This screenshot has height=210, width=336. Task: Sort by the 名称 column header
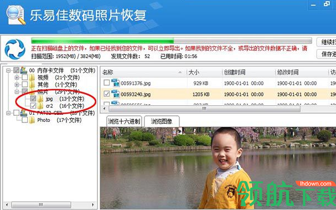click(x=144, y=72)
